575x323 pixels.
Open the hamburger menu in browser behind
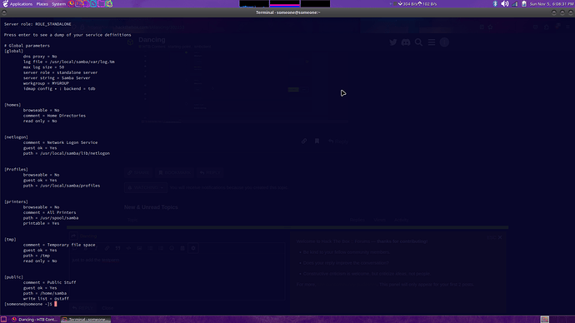coord(432,42)
